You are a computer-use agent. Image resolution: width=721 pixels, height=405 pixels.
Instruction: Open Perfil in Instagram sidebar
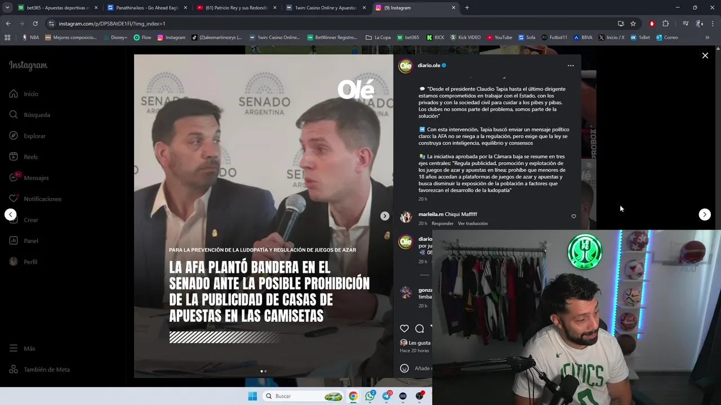point(23,262)
